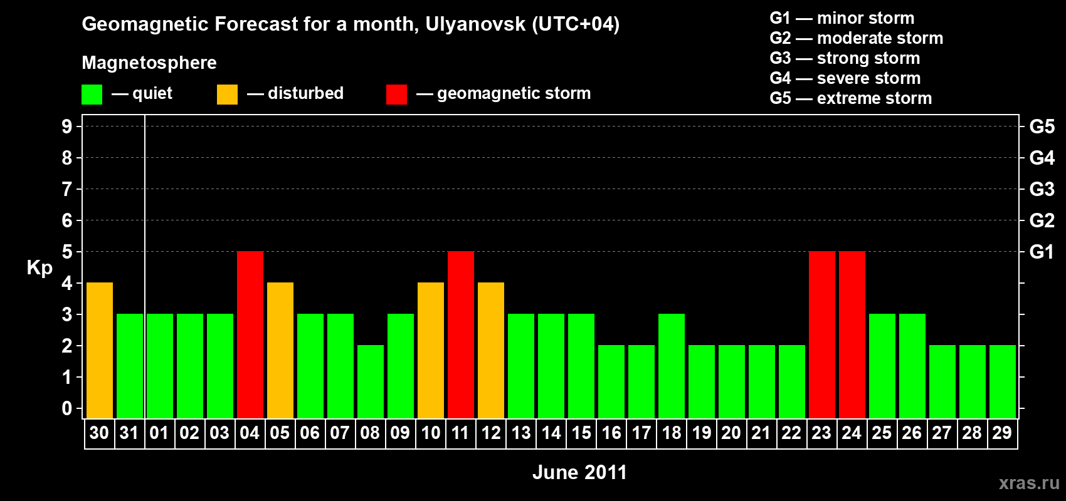Click the red bar for June 04
The width and height of the screenshot is (1066, 501).
click(250, 334)
